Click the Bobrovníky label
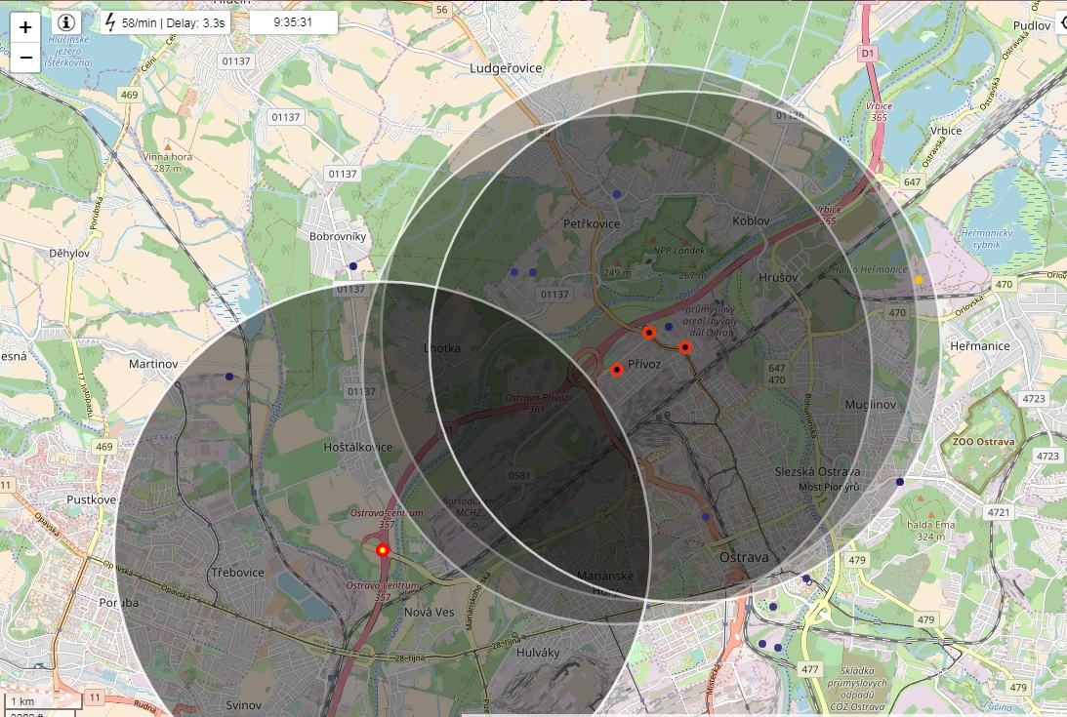The image size is (1067, 717). [x=338, y=237]
